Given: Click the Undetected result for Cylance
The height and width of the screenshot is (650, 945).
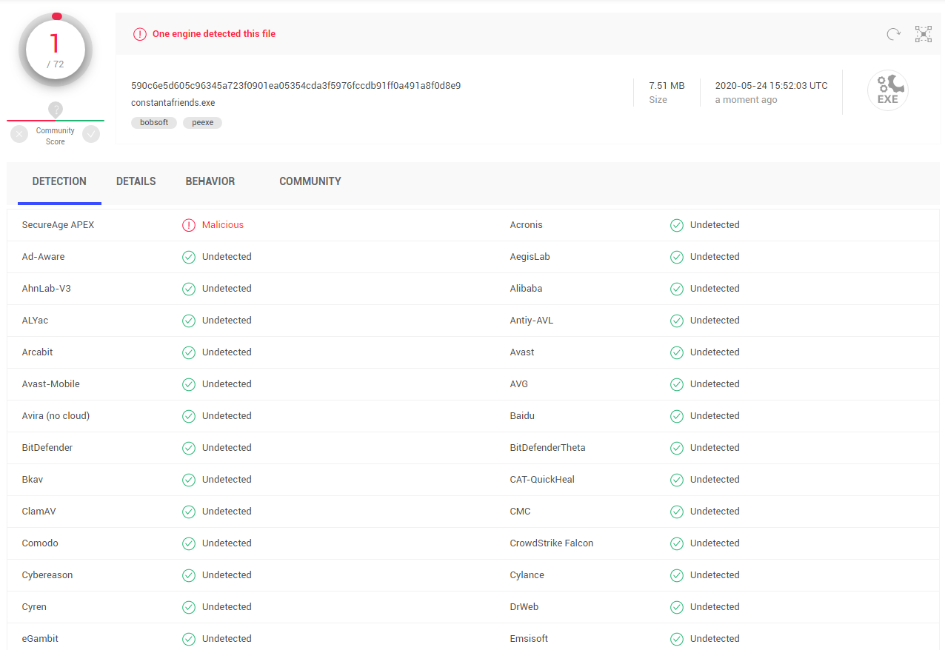Looking at the screenshot, I should 715,575.
